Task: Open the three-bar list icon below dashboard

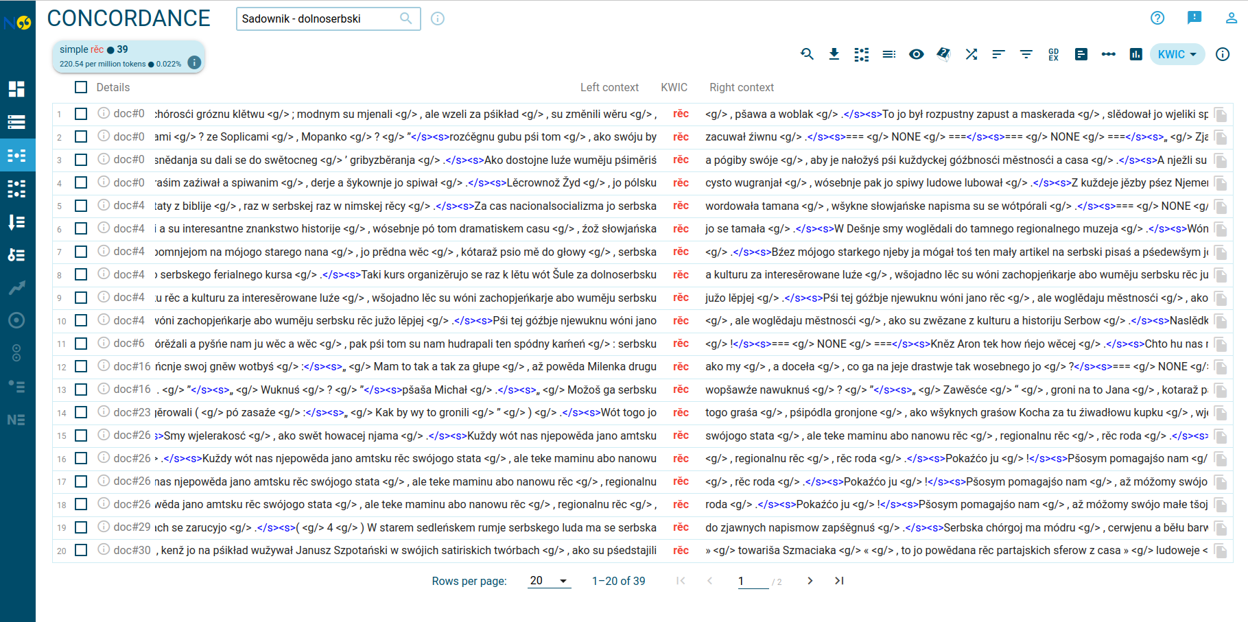Action: tap(16, 122)
